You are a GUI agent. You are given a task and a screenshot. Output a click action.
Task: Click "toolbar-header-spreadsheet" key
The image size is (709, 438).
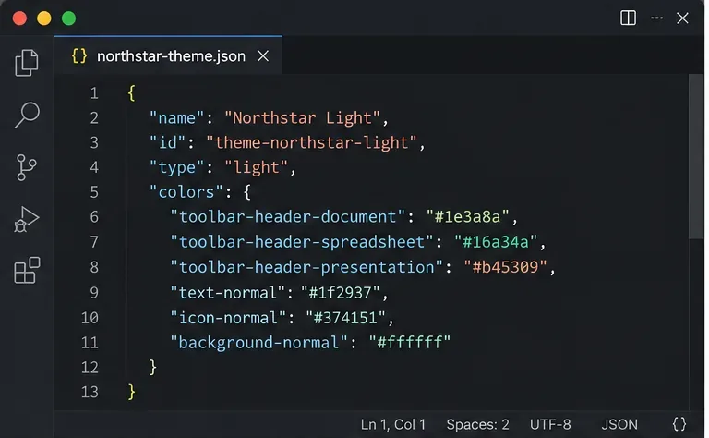[302, 242]
